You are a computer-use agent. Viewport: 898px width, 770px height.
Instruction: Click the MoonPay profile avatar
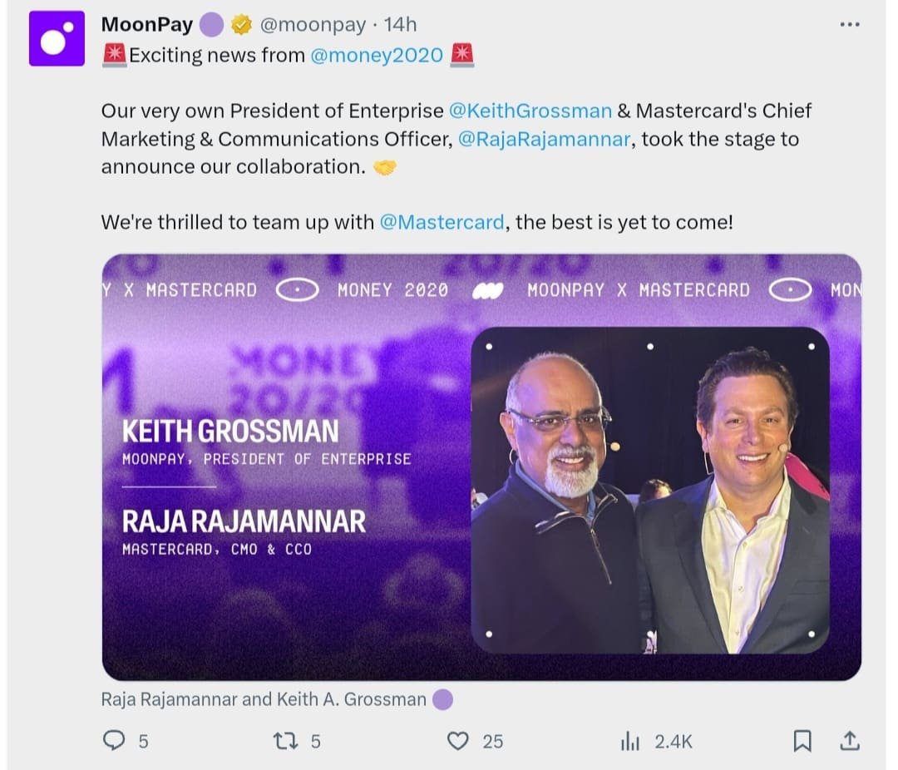57,38
